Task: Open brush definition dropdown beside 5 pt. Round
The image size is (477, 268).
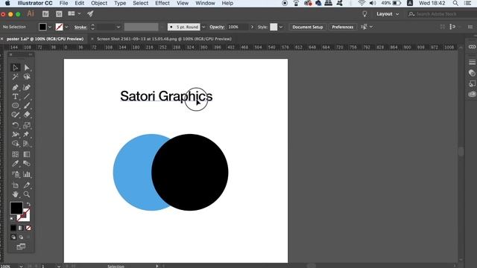Action: tap(203, 27)
